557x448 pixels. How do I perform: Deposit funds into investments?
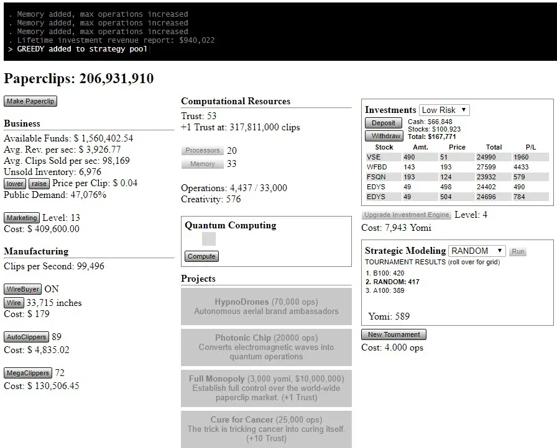tap(384, 123)
